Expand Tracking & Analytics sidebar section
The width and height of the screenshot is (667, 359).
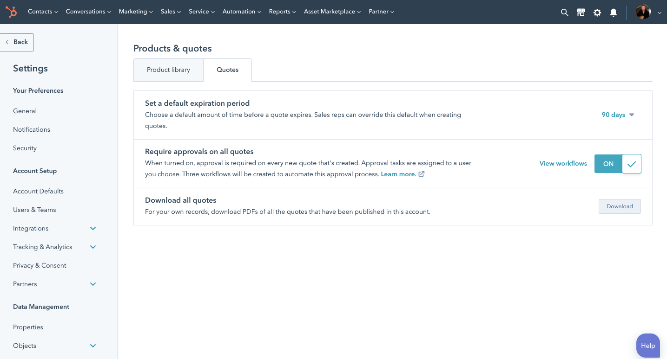click(93, 247)
